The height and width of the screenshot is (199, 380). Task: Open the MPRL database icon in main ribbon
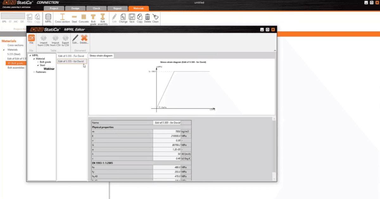coord(48,18)
